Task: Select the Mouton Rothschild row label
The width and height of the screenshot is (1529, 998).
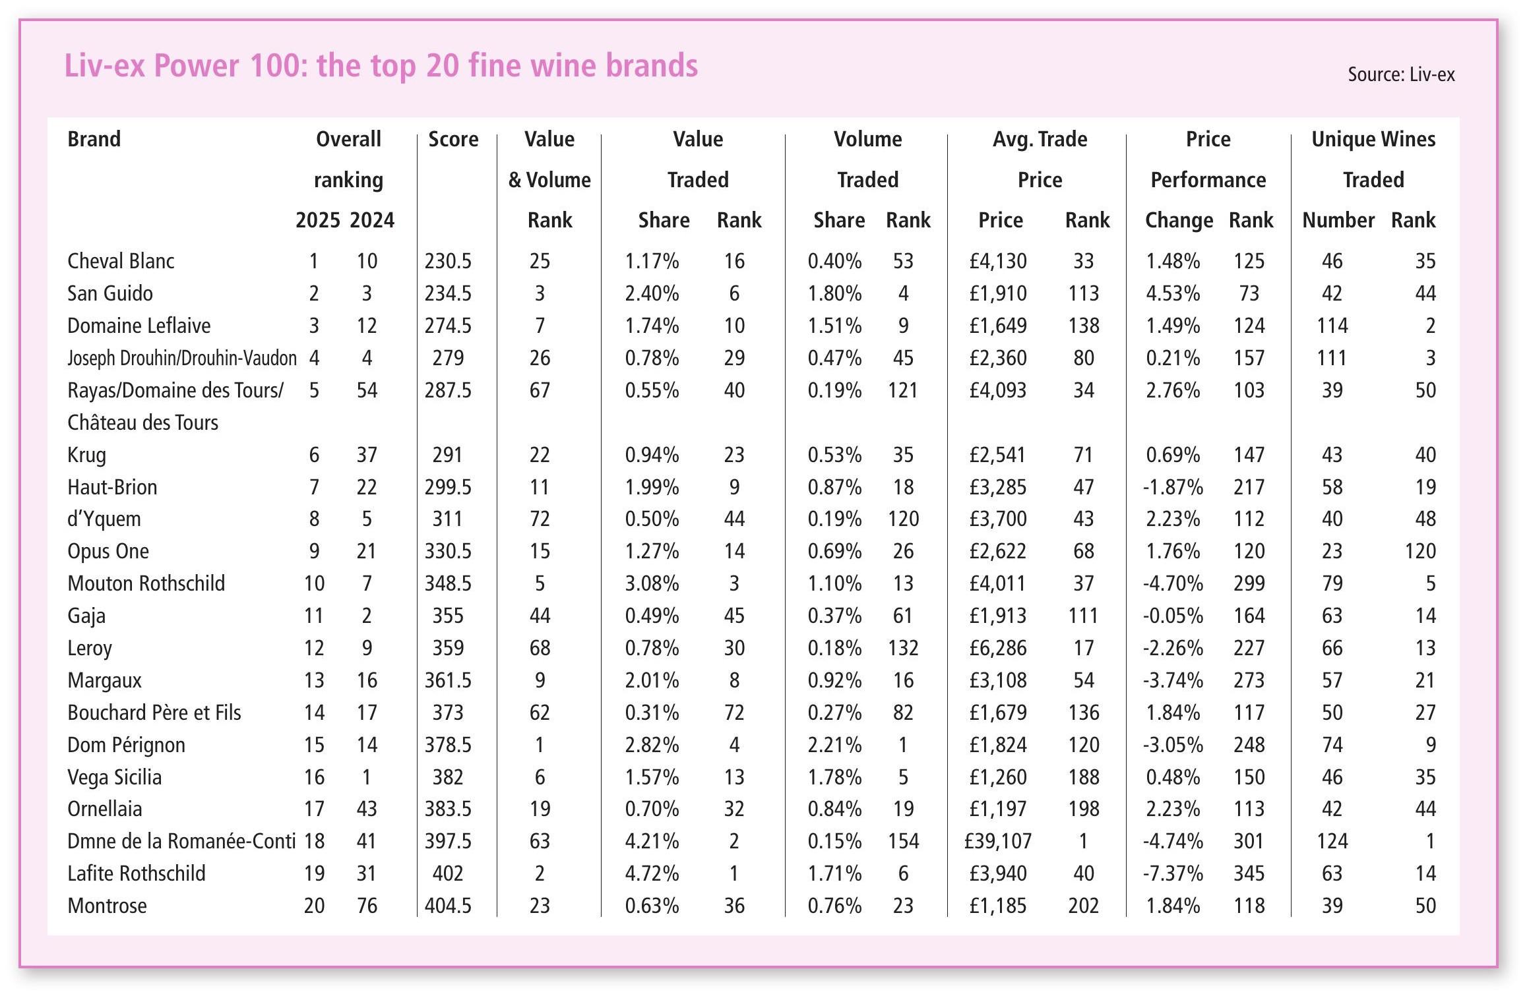Action: [x=146, y=583]
